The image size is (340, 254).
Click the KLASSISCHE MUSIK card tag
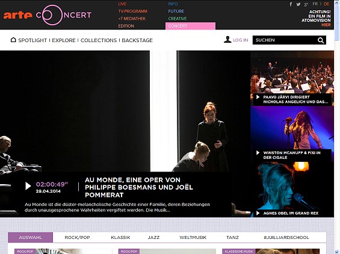point(239,252)
